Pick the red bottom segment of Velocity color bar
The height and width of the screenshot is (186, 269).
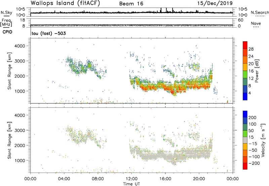point(245,166)
